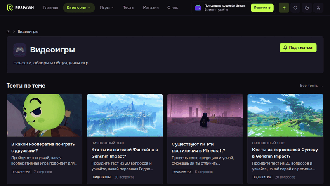The width and height of the screenshot is (330, 186).
Task: Click the Видеоигры page heading
Action: point(52,50)
